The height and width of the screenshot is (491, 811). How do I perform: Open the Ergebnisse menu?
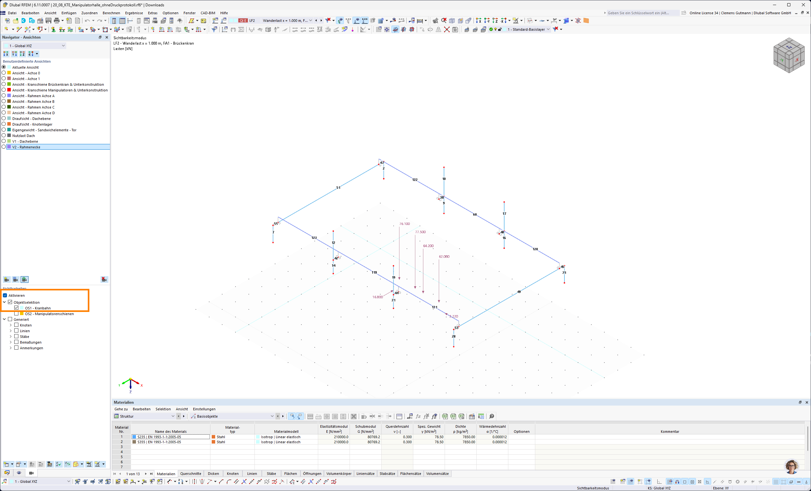pyautogui.click(x=134, y=13)
